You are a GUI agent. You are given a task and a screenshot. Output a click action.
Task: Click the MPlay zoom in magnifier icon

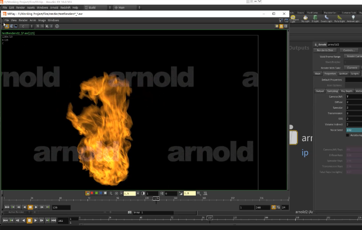[38, 26]
